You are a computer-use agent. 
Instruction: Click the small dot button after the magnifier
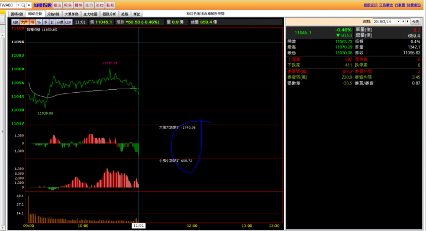tap(29, 5)
